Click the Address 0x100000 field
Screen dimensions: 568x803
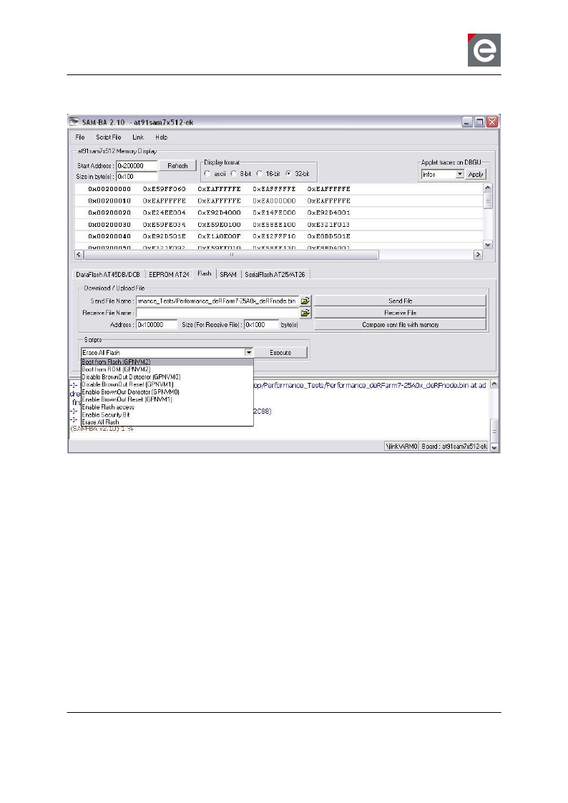coord(157,325)
